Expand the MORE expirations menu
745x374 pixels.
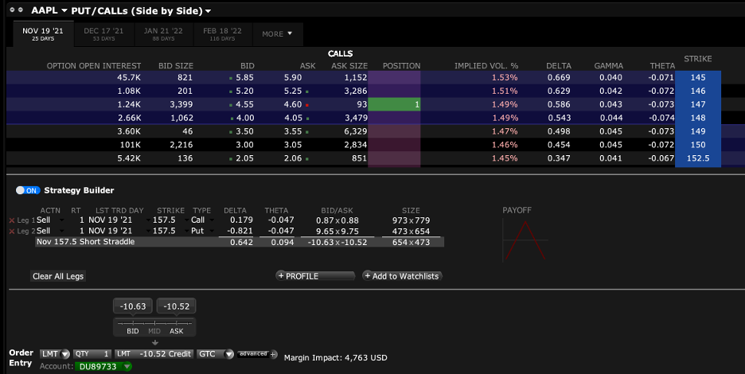277,34
